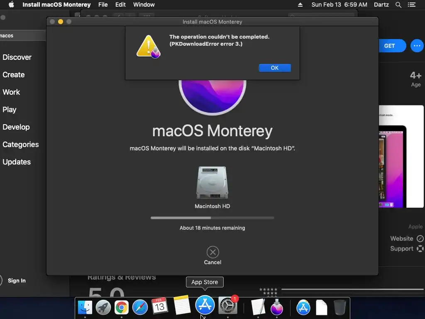Click the macOS Monterey logo
Screen dimensions: 425x319
[x=212, y=97]
